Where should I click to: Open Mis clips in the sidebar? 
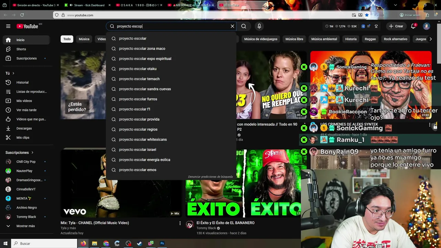tap(26, 137)
